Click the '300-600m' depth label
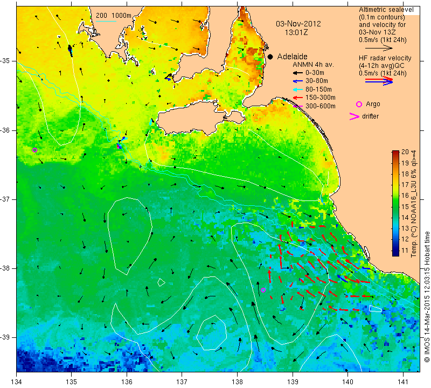Screen dimensions: 431x388 click(x=321, y=106)
